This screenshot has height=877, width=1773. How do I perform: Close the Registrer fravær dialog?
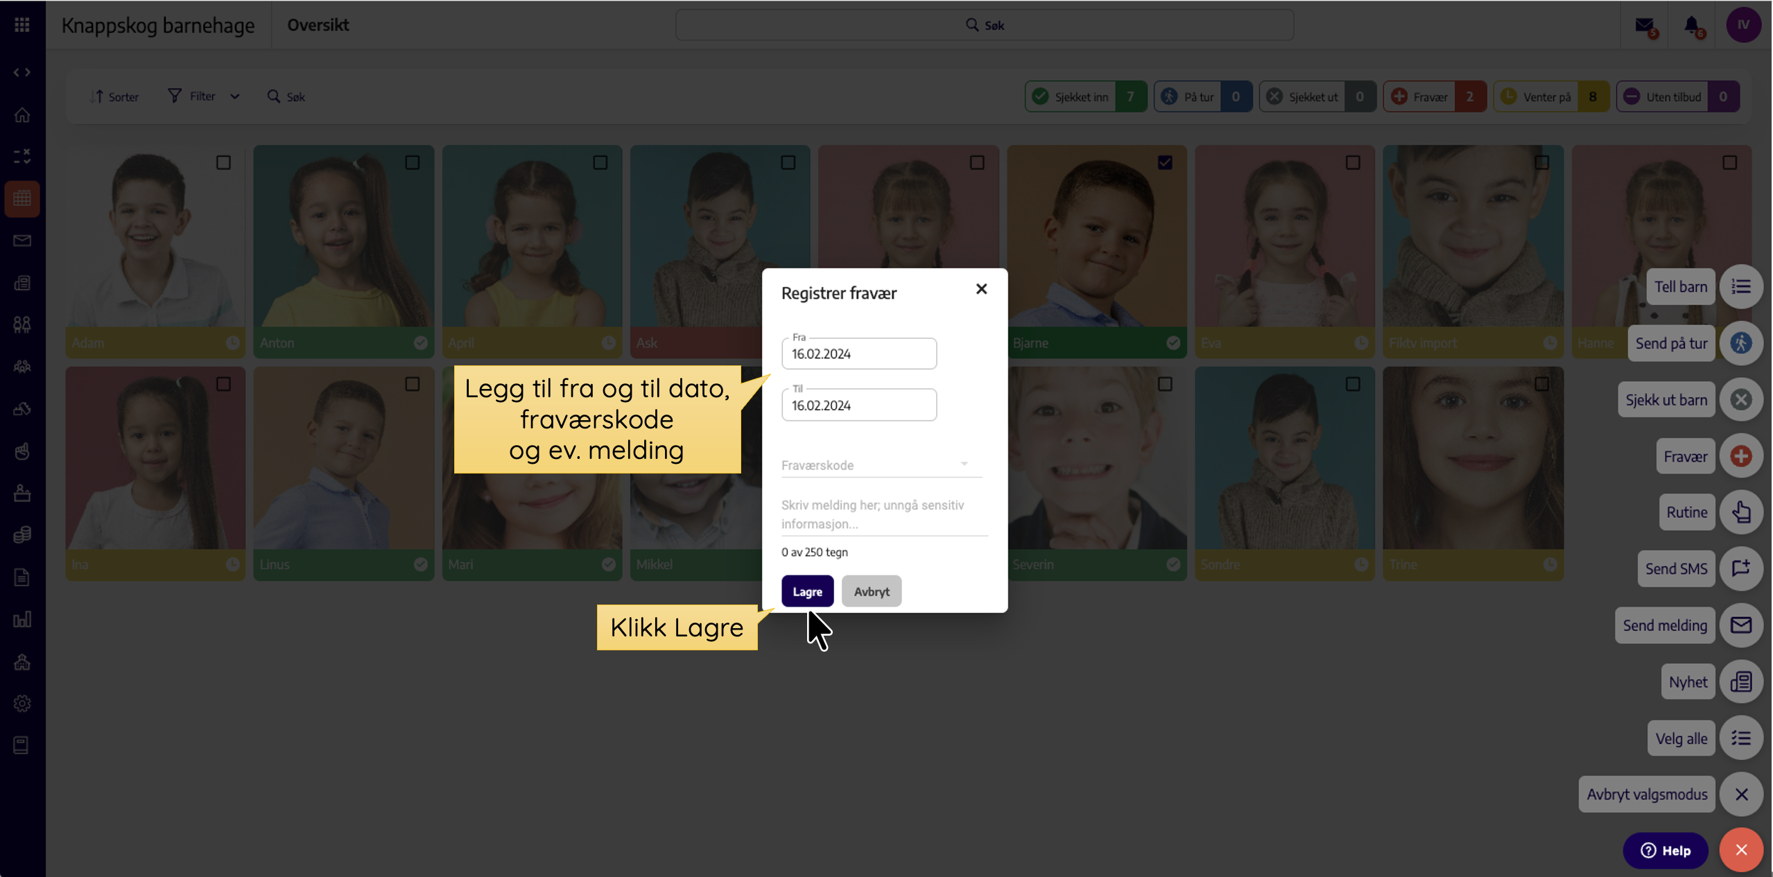[981, 289]
